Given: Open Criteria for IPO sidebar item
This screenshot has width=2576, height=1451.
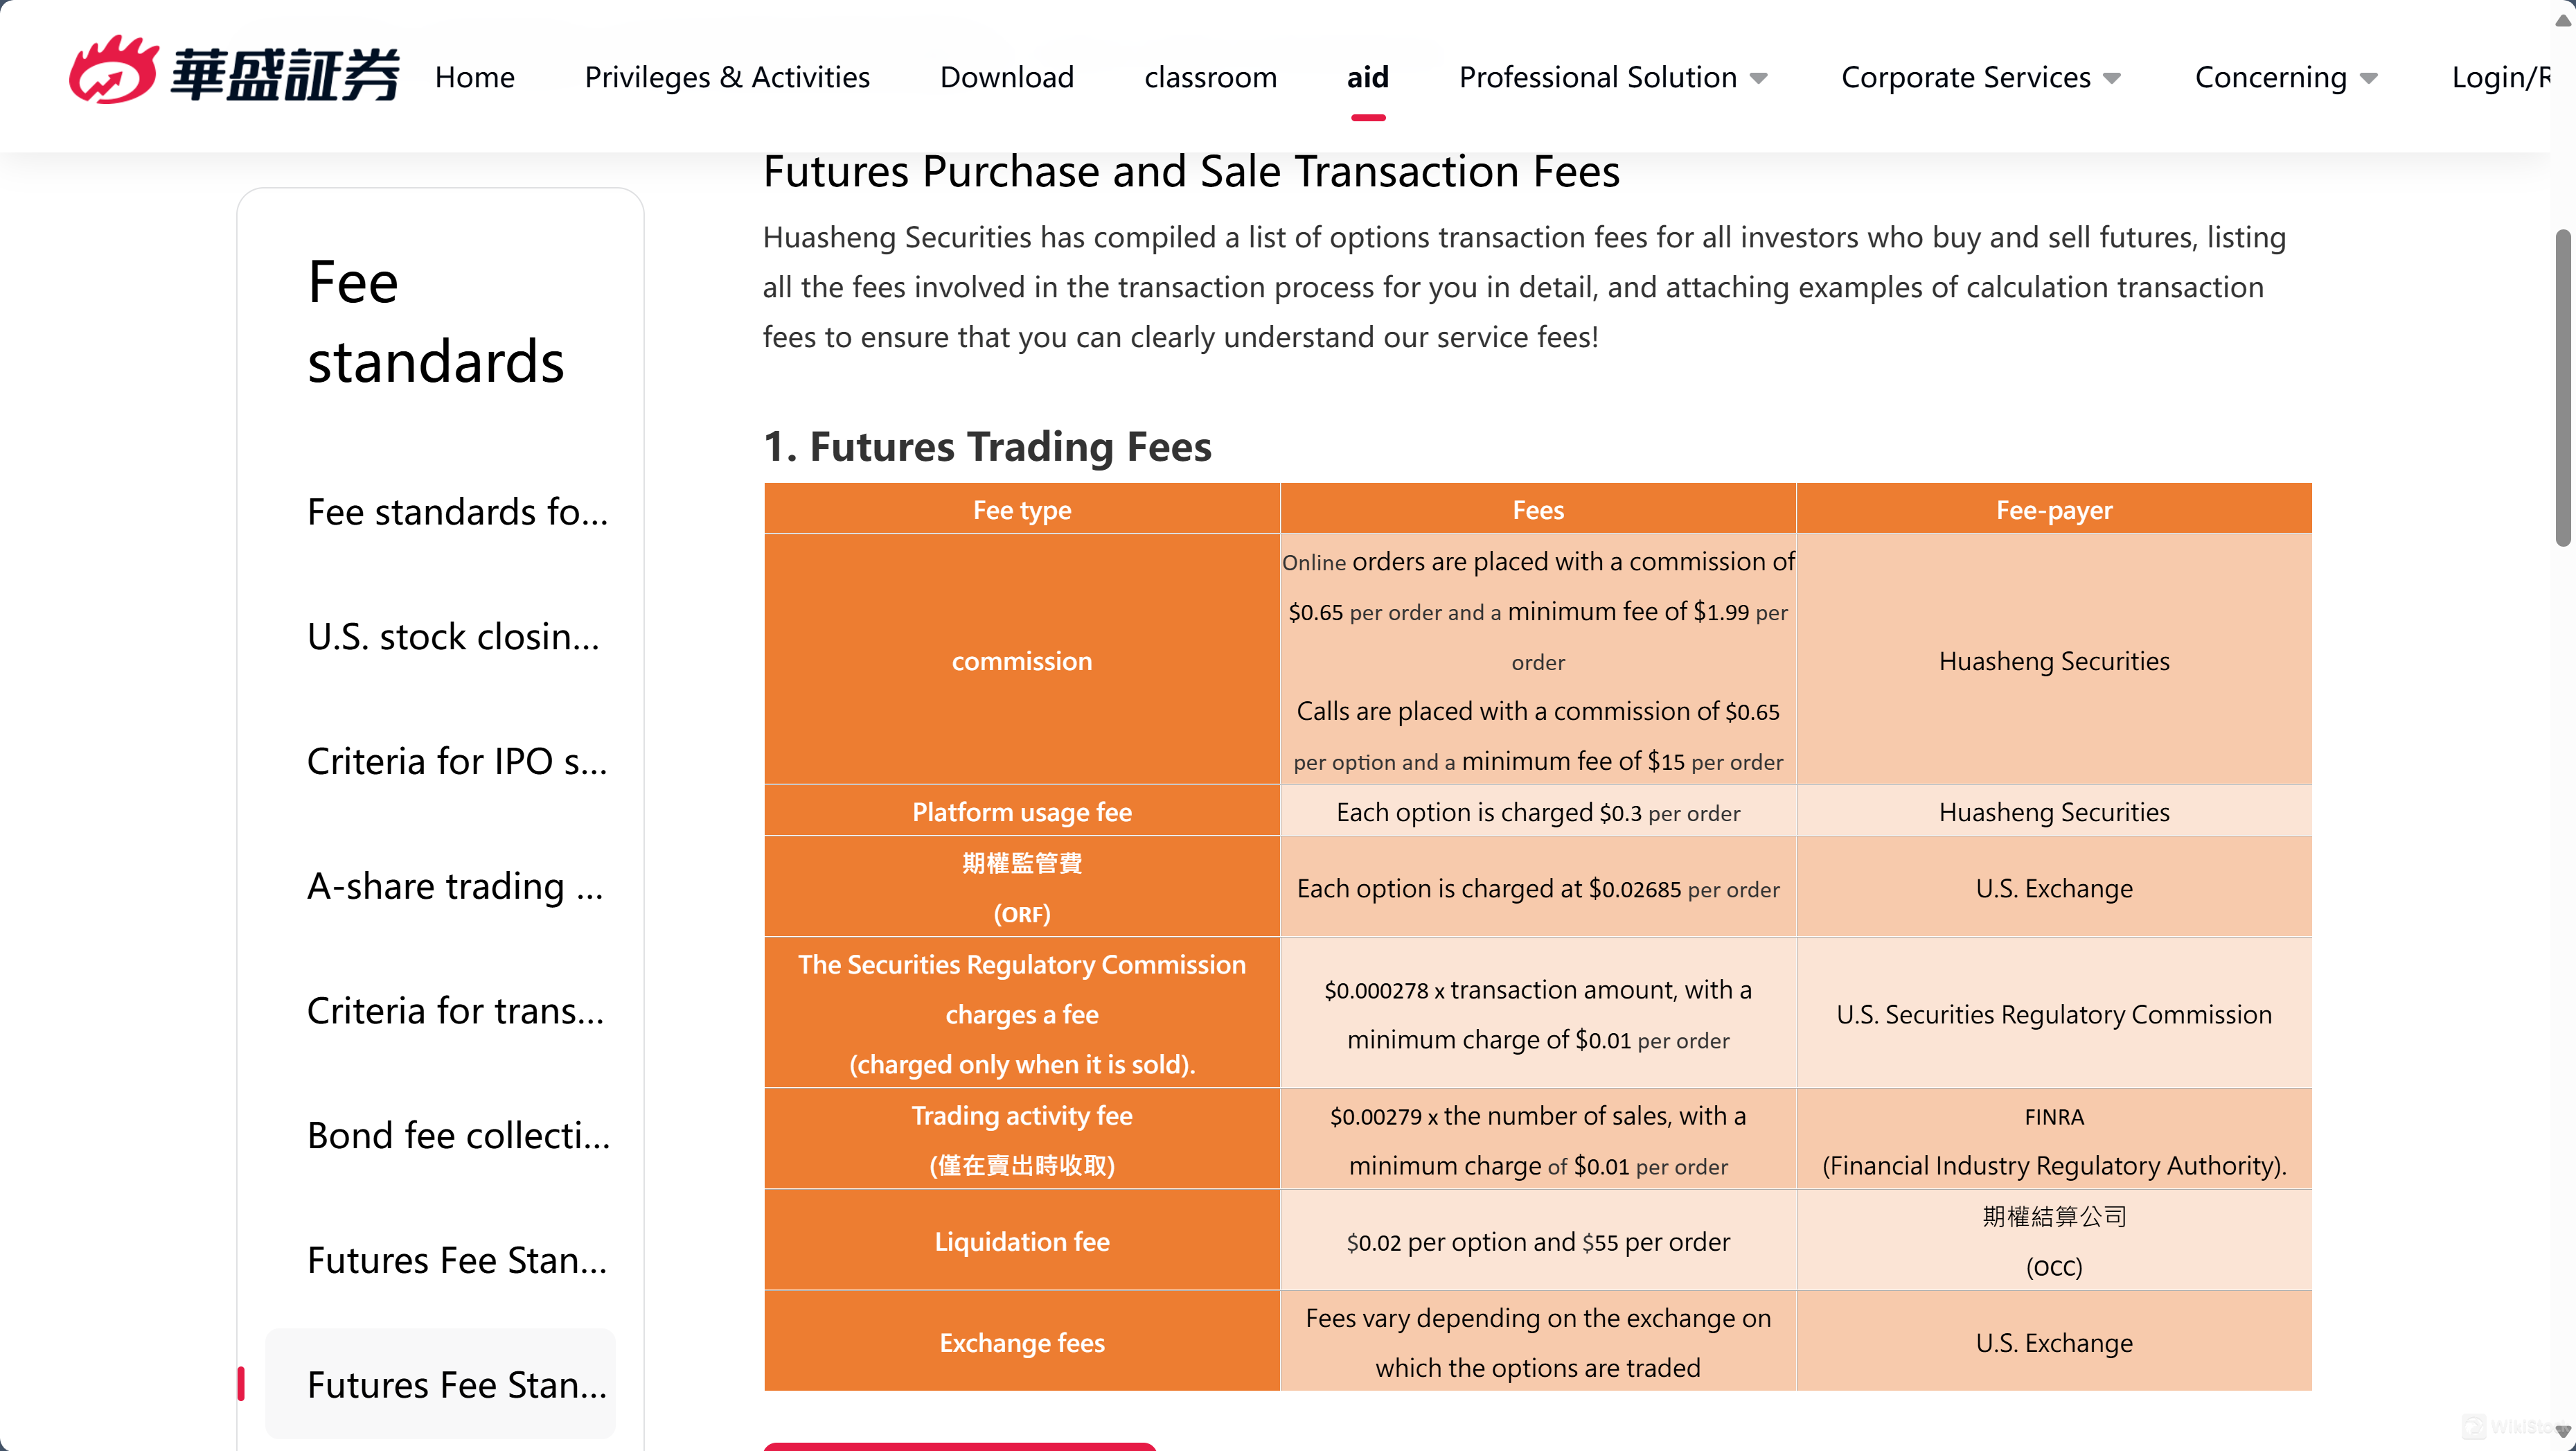Looking at the screenshot, I should [x=457, y=762].
